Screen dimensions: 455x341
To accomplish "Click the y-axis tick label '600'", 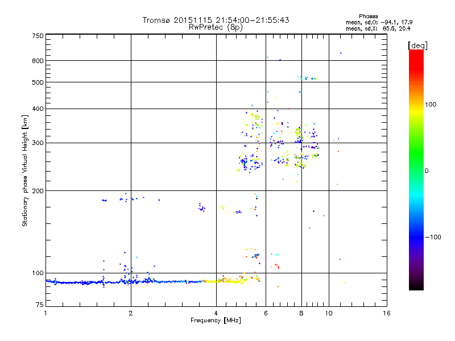I will click(38, 61).
